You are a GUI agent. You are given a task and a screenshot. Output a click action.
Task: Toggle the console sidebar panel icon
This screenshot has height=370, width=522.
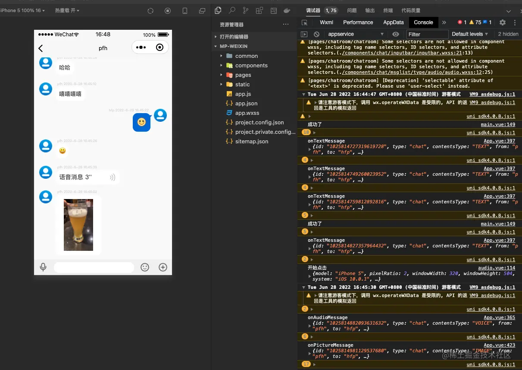tap(304, 34)
